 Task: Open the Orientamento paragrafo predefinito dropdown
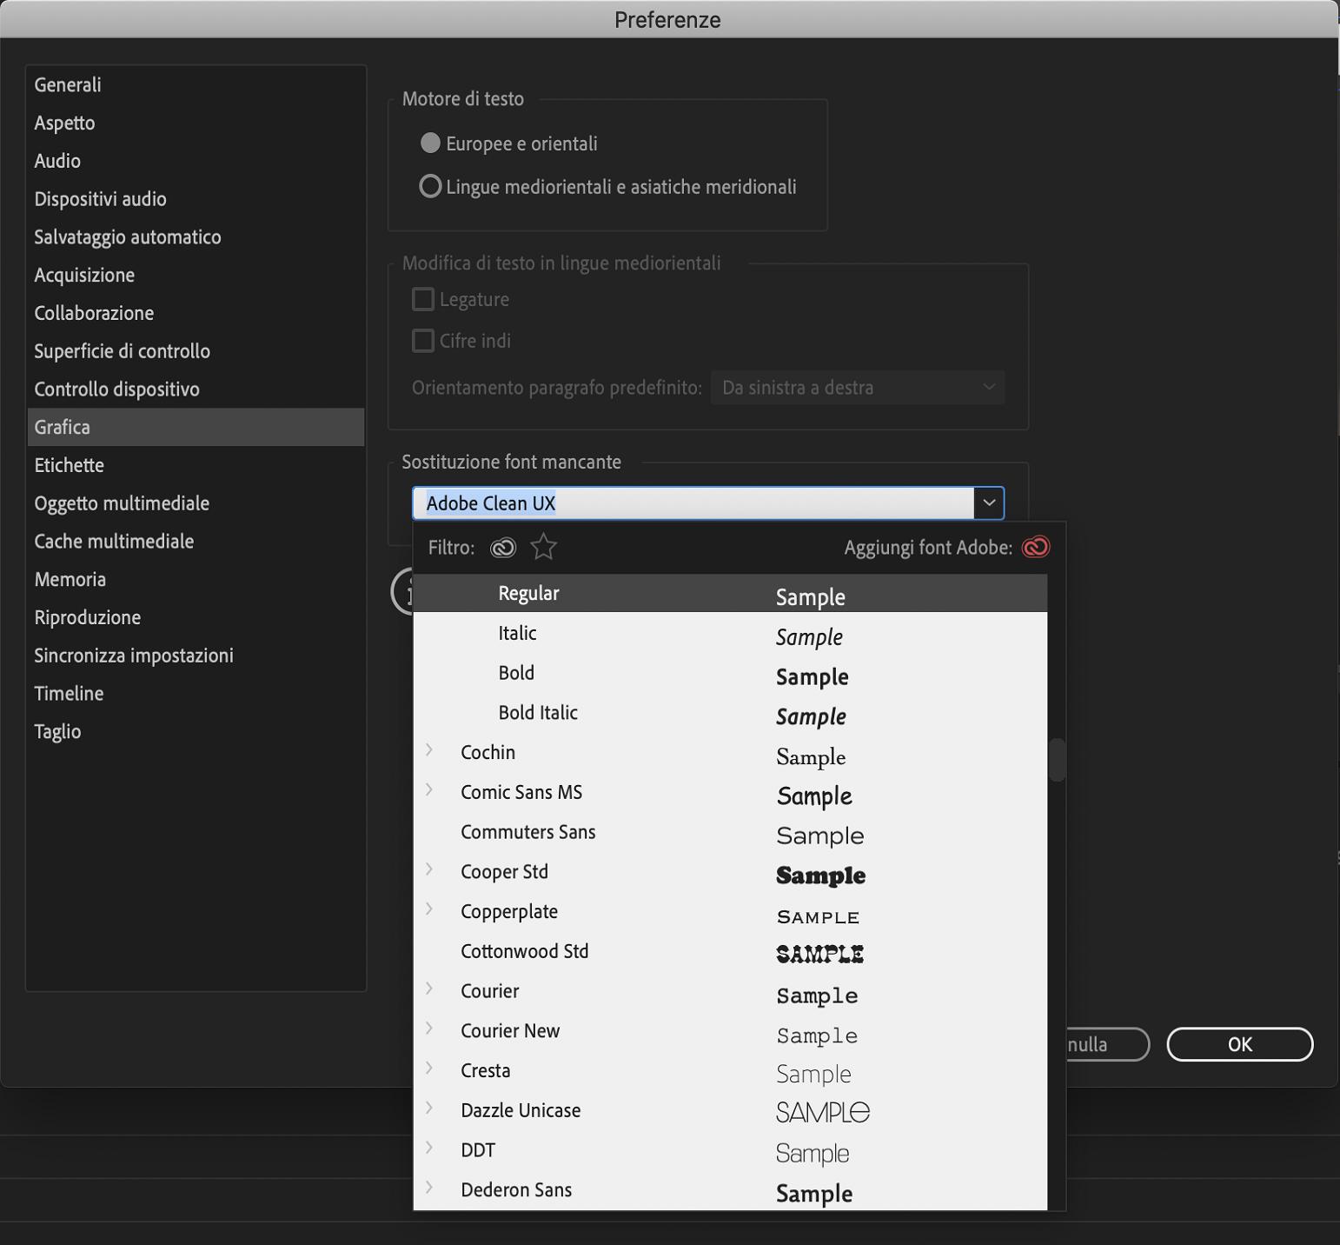[858, 388]
